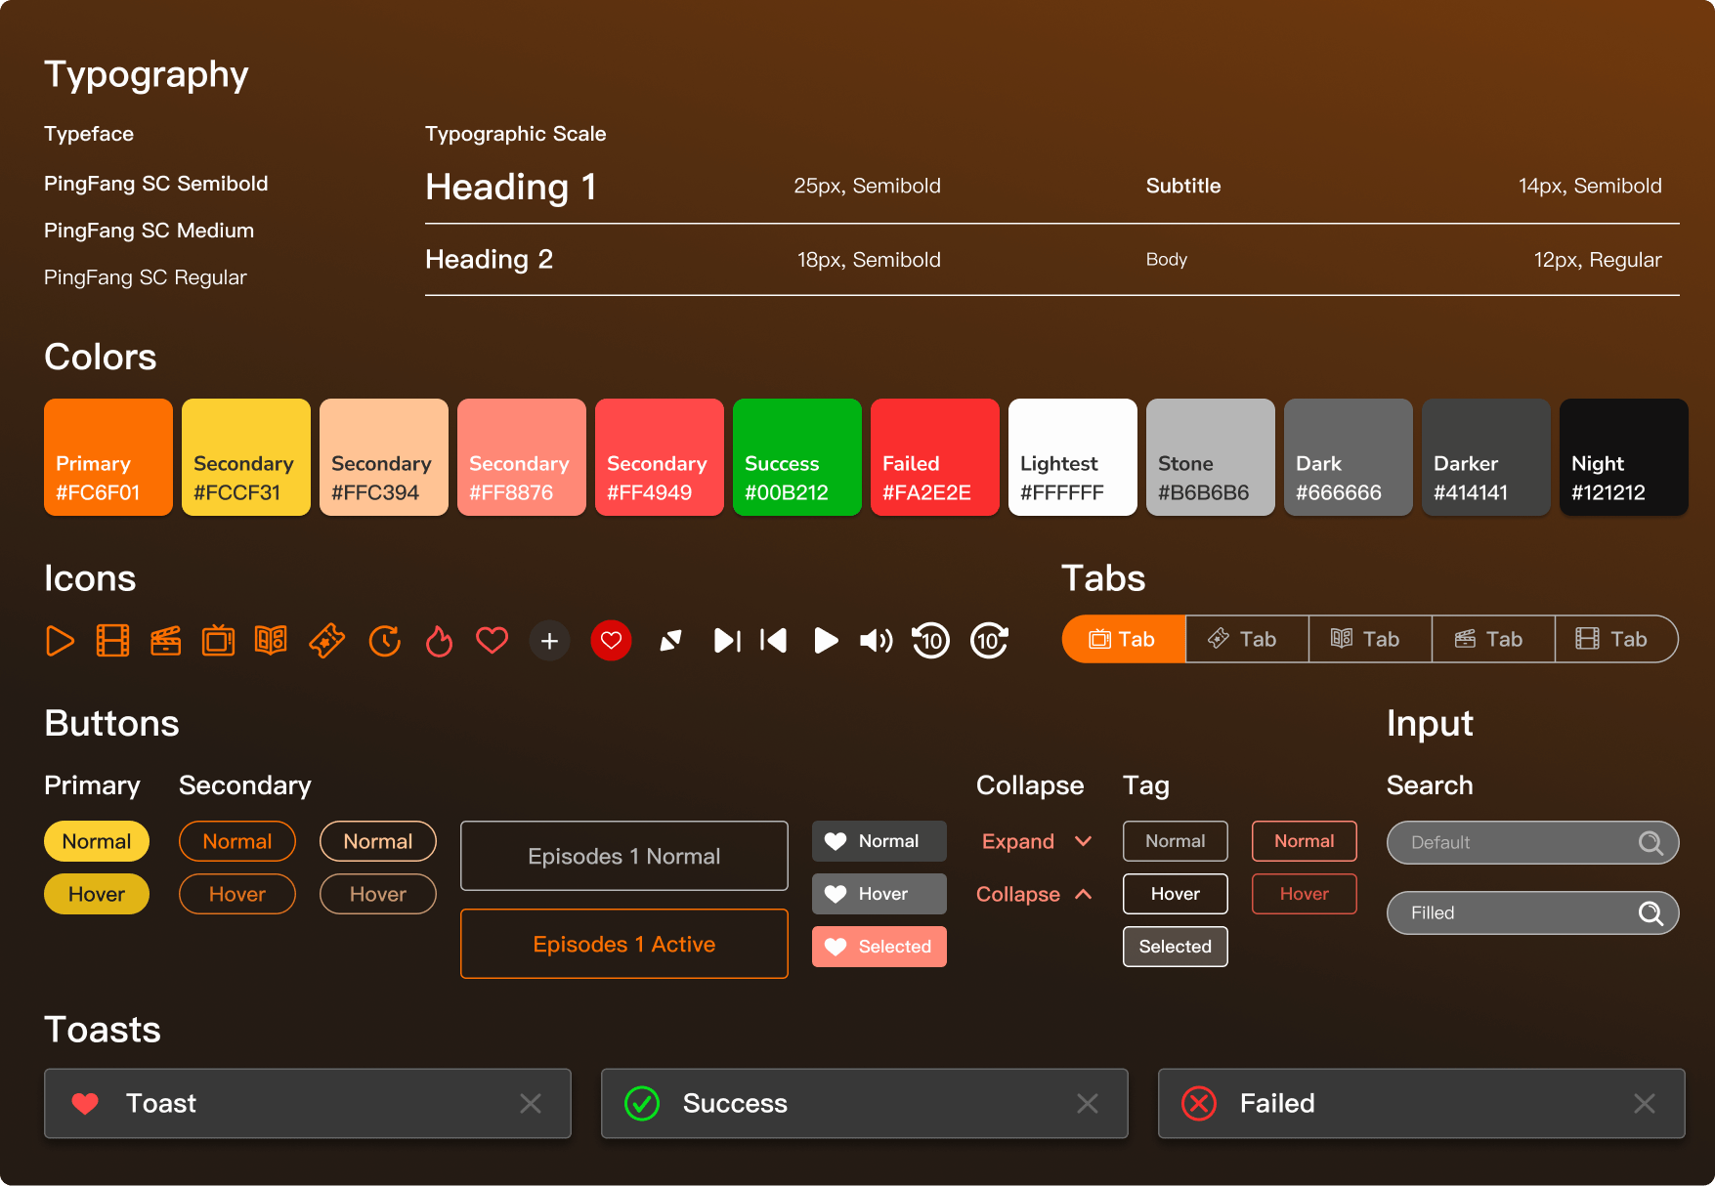Click into the Filled search field
The image size is (1715, 1186).
[1533, 912]
